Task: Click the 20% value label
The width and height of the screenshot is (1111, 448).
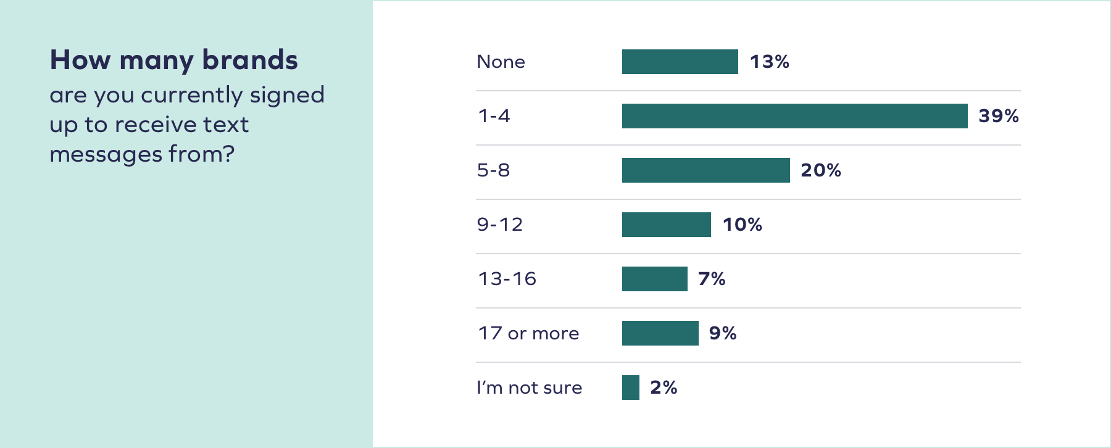Action: click(x=820, y=170)
